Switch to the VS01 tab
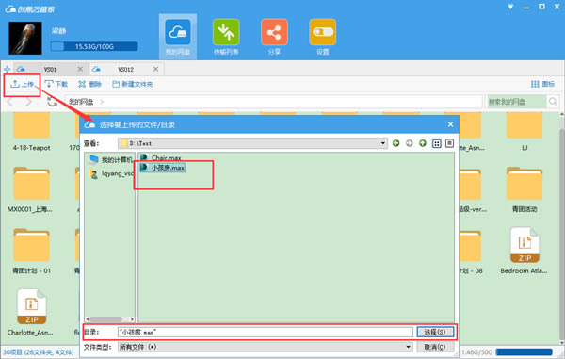Image resolution: width=565 pixels, height=359 pixels. click(x=50, y=69)
